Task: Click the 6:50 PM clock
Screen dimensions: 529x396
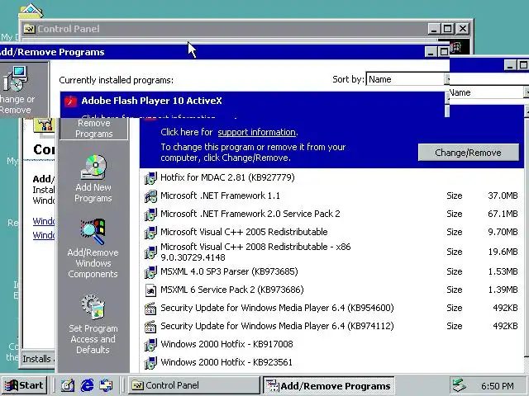Action: click(498, 386)
